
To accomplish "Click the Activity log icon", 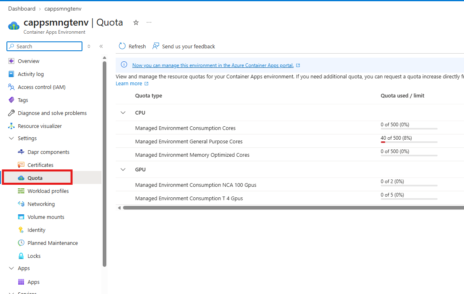I will (11, 74).
